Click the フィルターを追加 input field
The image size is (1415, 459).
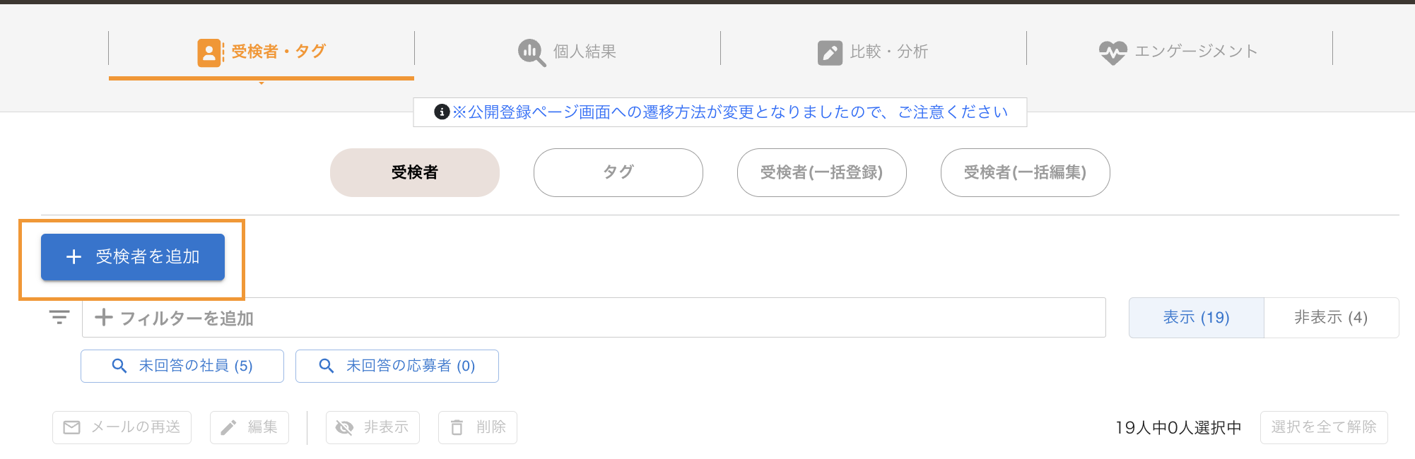[x=594, y=318]
